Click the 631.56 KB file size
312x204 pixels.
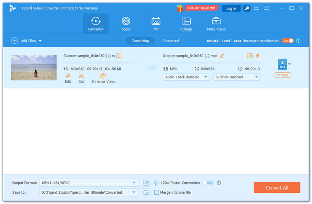click(113, 69)
